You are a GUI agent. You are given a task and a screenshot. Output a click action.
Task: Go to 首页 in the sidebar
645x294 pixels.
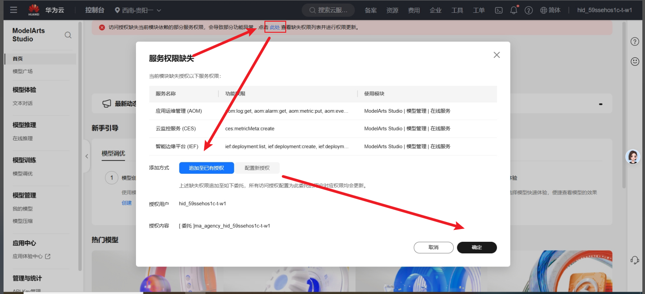tap(40, 59)
